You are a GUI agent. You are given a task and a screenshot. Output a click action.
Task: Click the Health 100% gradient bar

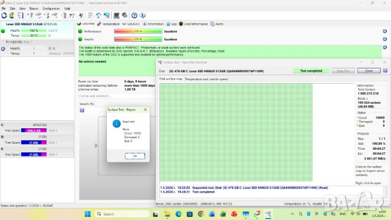tap(138, 39)
